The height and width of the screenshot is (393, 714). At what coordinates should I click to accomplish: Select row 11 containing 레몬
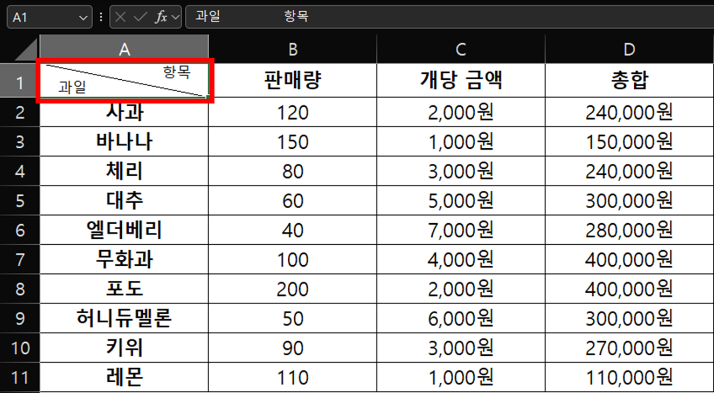tap(20, 377)
